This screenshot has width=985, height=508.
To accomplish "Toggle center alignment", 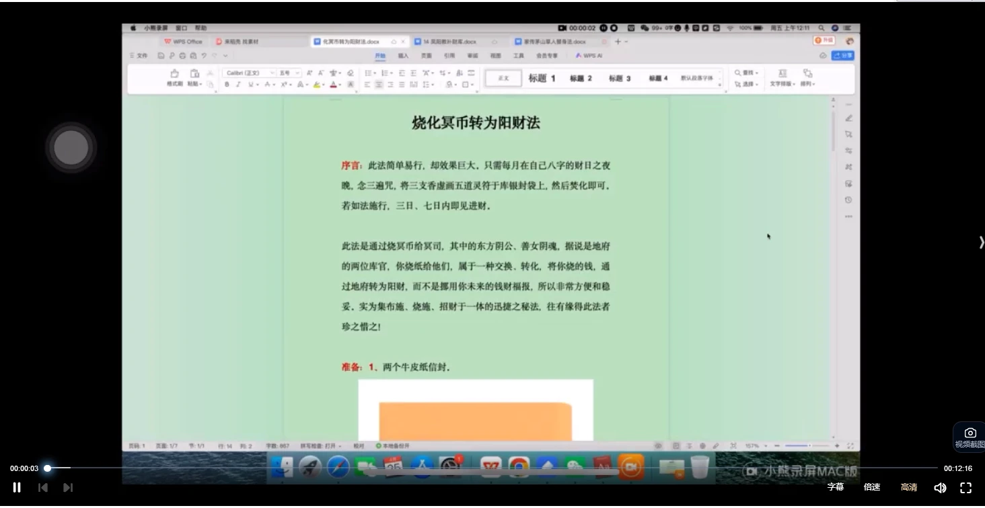I will (x=379, y=85).
